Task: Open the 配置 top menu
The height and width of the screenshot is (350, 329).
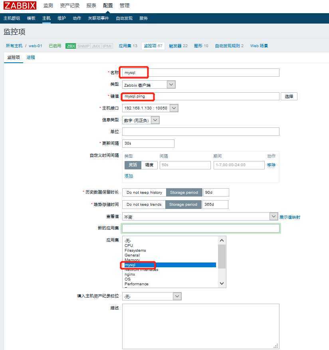Action: 108,5
